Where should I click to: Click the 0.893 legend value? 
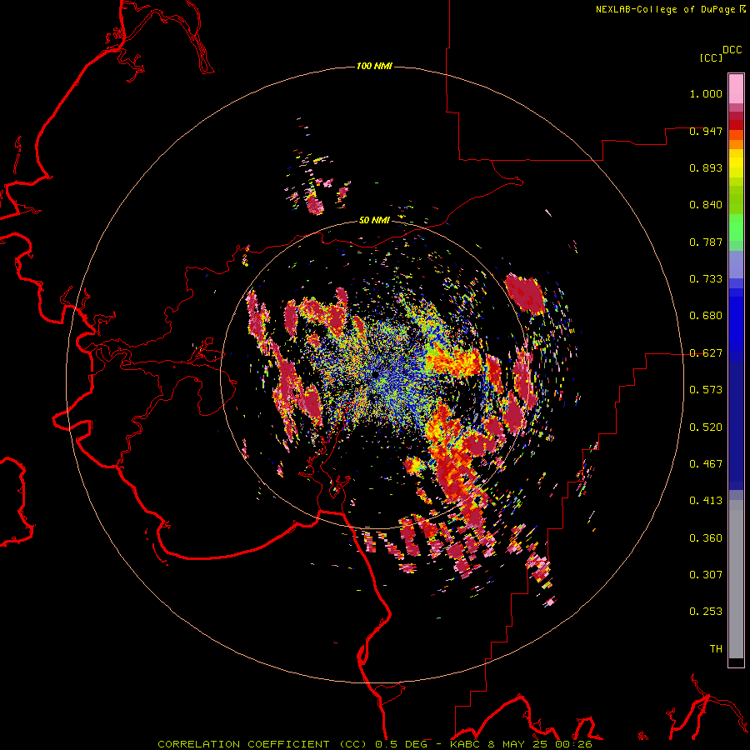[x=706, y=167]
